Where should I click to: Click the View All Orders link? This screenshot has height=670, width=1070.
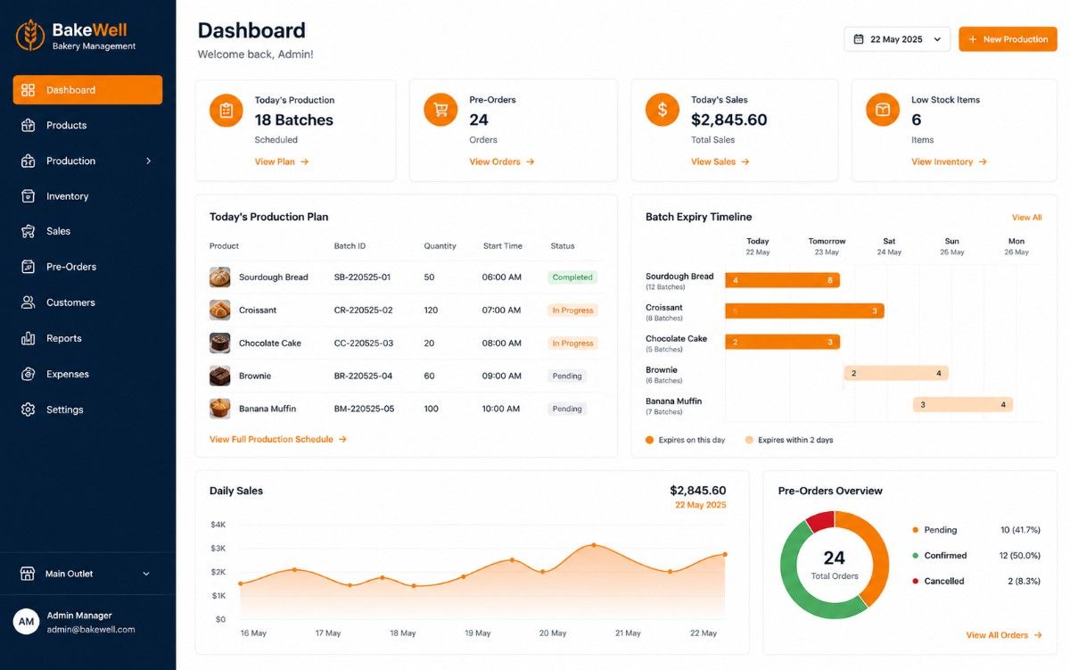pyautogui.click(x=1004, y=635)
